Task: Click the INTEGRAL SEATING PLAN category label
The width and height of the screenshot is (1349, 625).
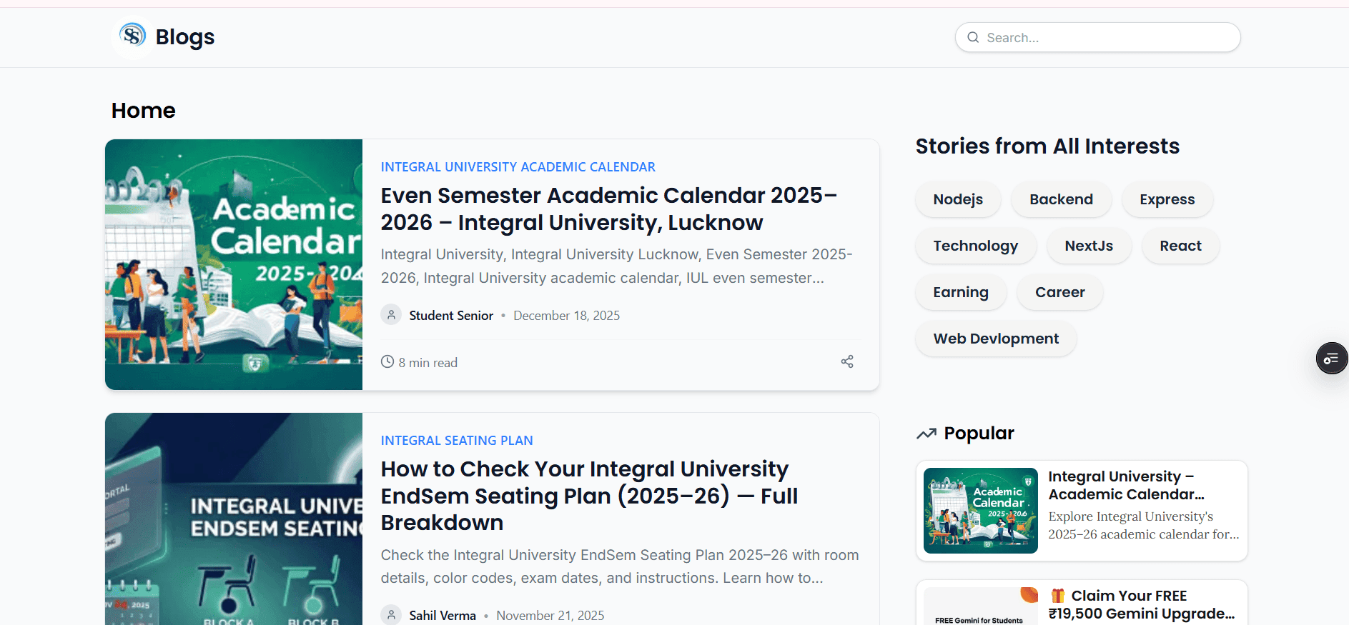Action: [456, 440]
